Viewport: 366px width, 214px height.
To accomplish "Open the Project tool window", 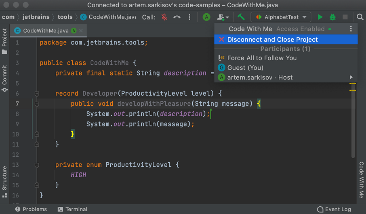I will click(4, 41).
